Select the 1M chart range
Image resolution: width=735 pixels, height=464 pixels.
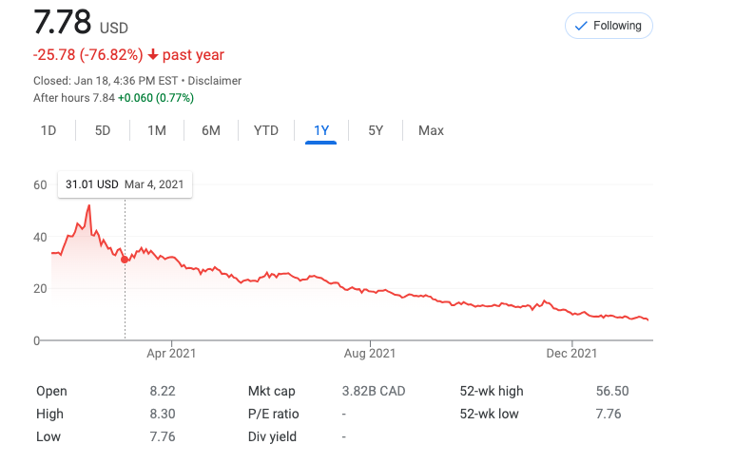click(x=157, y=130)
